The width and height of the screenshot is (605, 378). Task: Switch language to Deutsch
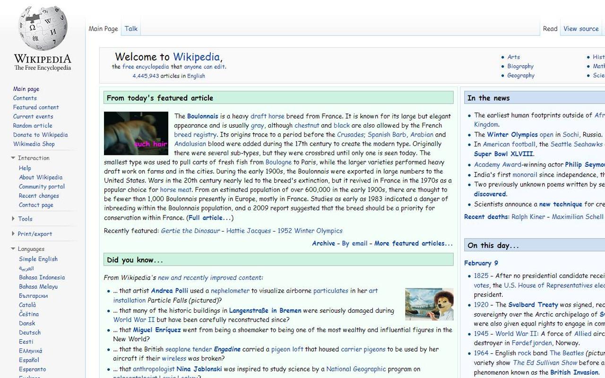pos(30,333)
